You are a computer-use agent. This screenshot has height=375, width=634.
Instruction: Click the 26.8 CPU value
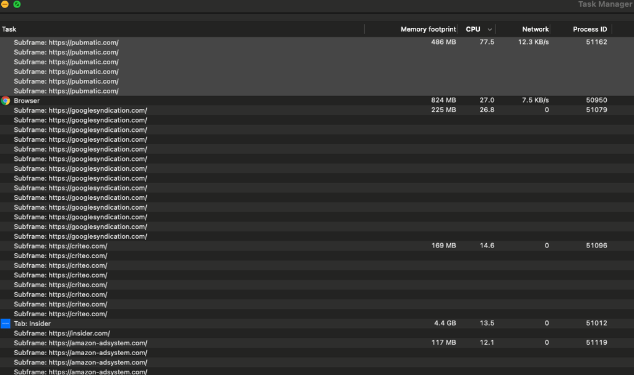(487, 110)
